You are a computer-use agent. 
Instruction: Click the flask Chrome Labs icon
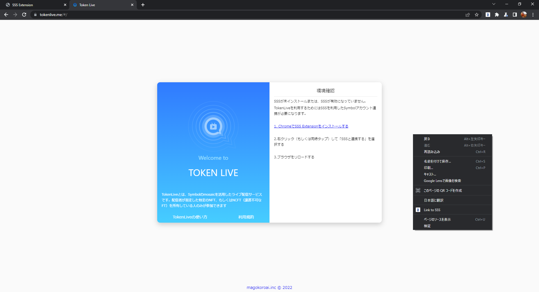pyautogui.click(x=506, y=15)
